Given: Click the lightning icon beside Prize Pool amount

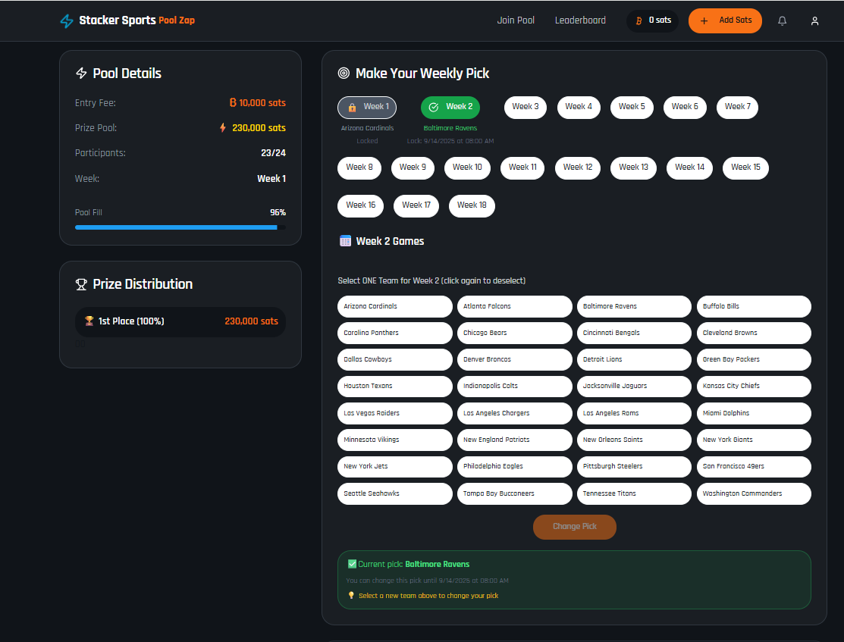Looking at the screenshot, I should (x=222, y=127).
